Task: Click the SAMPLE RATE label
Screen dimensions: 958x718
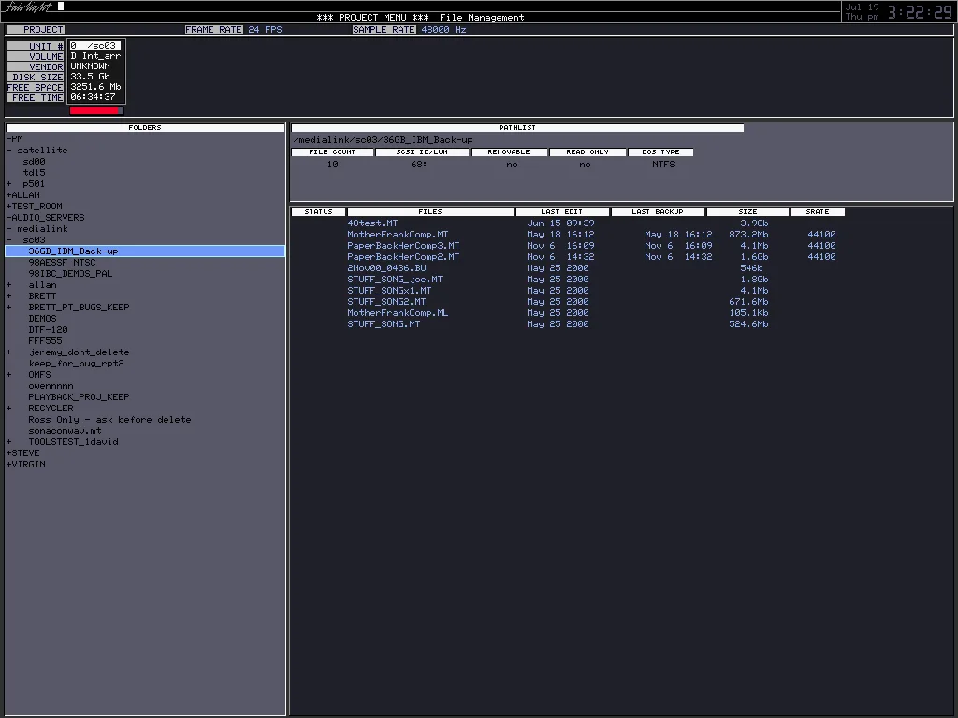Action: (385, 29)
